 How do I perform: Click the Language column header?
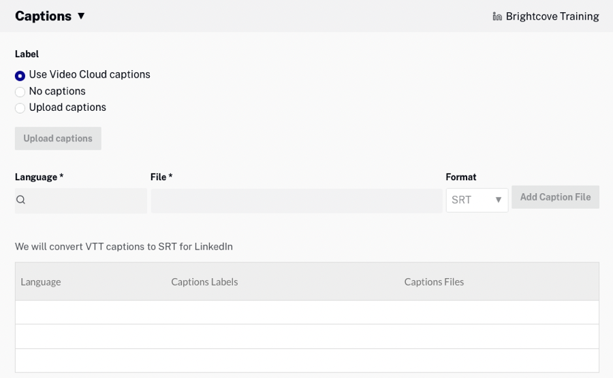41,282
